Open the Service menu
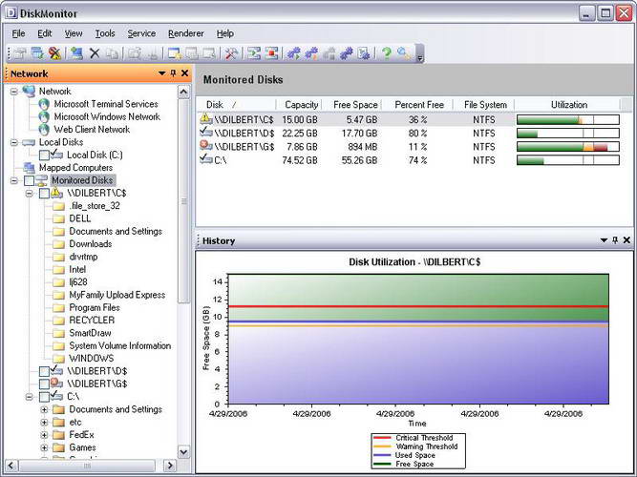The image size is (637, 477). pos(141,33)
